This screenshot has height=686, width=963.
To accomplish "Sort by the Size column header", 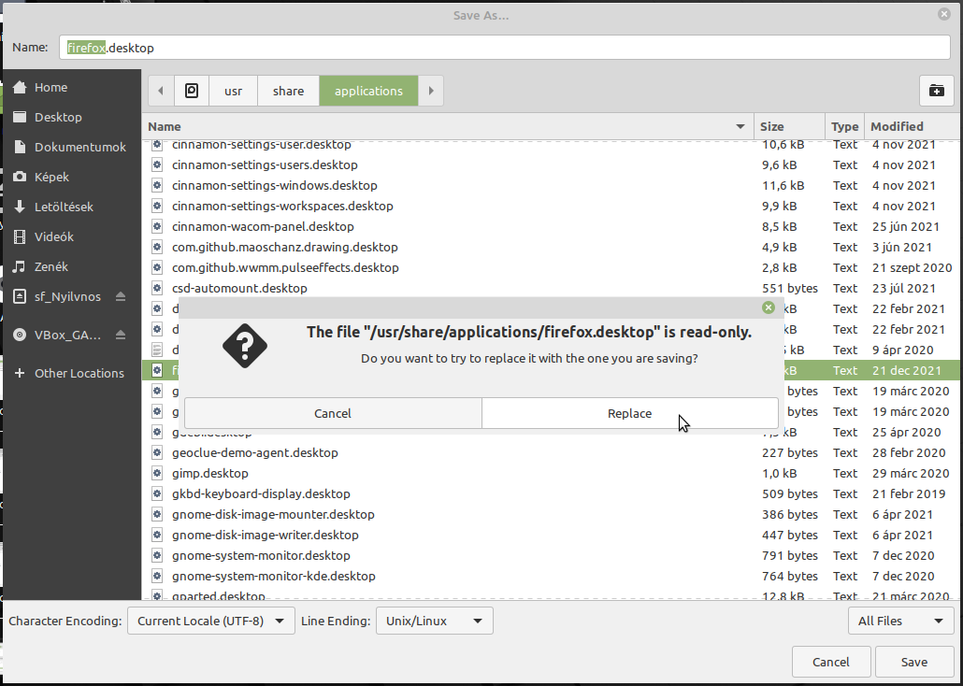I will pyautogui.click(x=789, y=126).
